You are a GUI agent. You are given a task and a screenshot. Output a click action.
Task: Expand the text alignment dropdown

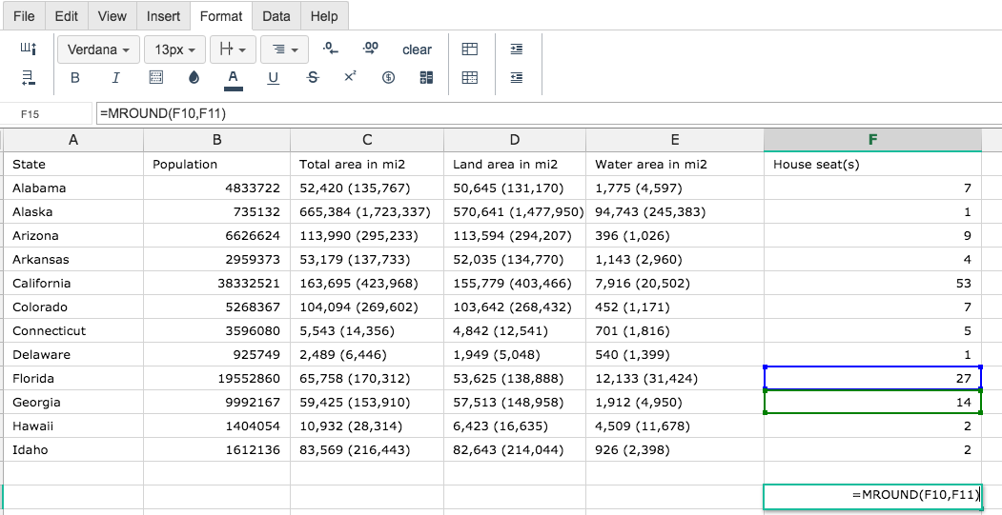[284, 50]
